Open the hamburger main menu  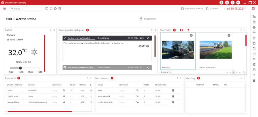point(5,9)
